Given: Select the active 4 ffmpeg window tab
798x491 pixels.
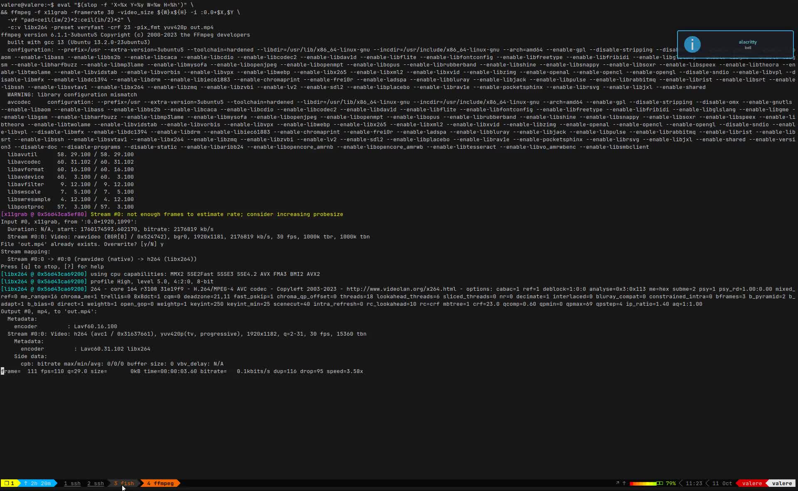Looking at the screenshot, I should (x=160, y=483).
